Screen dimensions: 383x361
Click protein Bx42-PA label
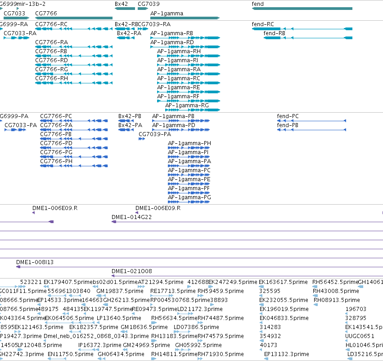click(130, 125)
